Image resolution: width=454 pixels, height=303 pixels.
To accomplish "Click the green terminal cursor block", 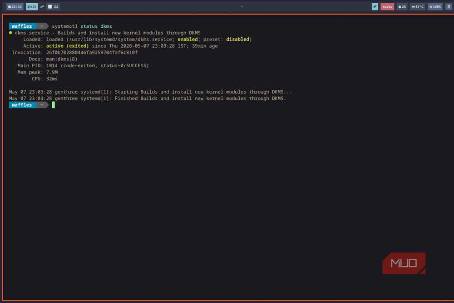I will tap(53, 105).
